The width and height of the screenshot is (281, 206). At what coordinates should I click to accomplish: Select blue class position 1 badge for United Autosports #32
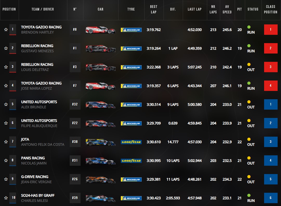(271, 104)
